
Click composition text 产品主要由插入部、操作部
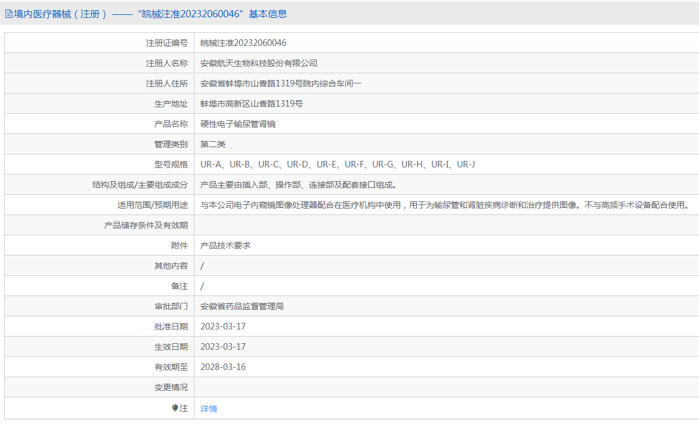pos(298,185)
